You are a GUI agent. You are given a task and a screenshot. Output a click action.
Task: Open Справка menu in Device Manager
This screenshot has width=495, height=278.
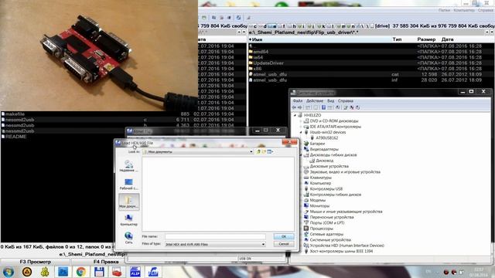click(346, 101)
